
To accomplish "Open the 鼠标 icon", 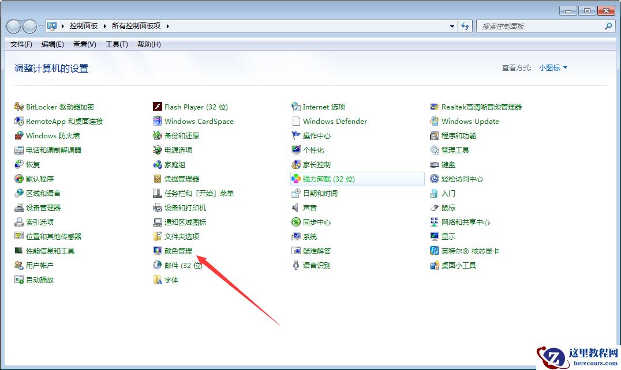I will (435, 208).
